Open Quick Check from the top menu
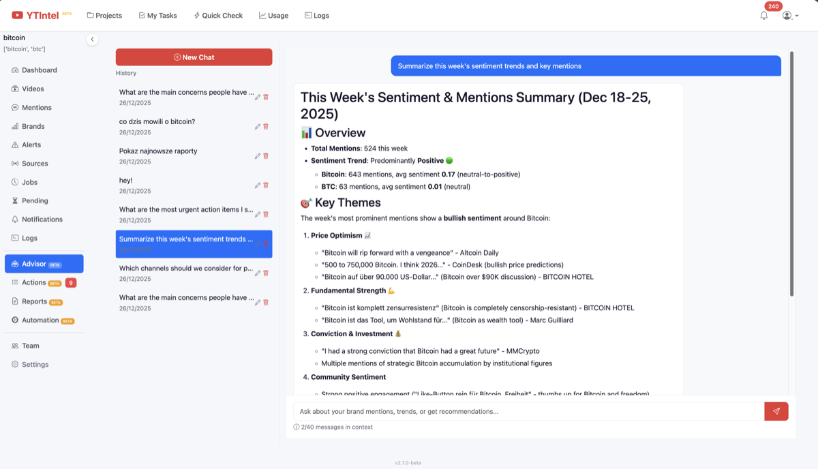 tap(218, 15)
